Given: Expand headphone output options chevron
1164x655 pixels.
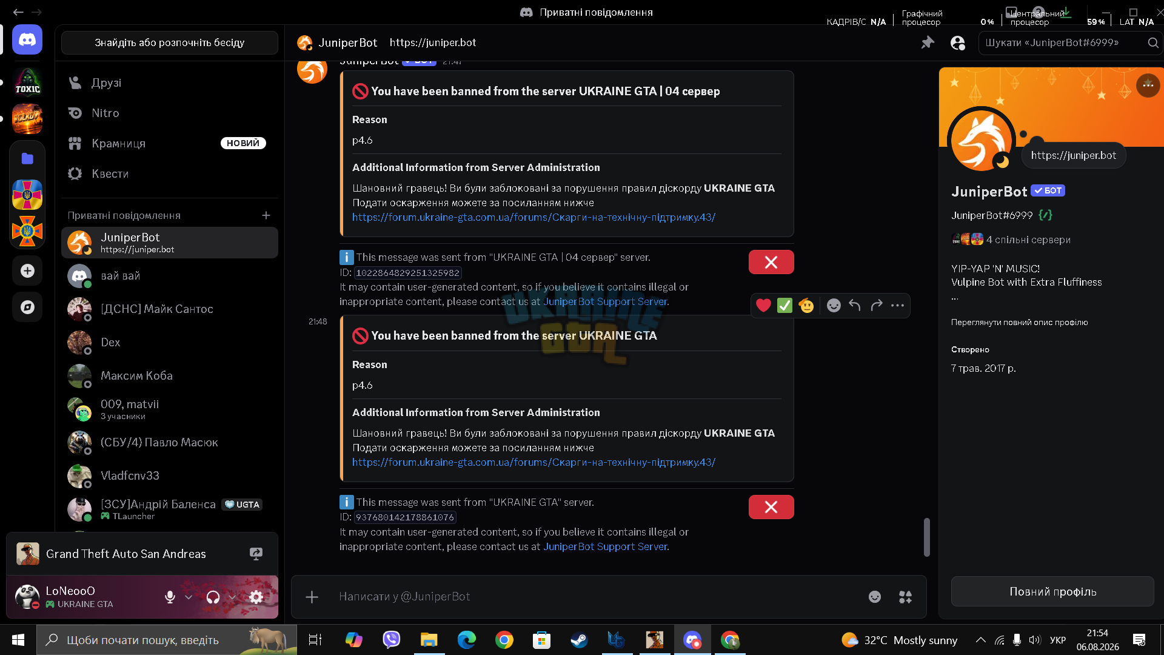Looking at the screenshot, I should [232, 597].
